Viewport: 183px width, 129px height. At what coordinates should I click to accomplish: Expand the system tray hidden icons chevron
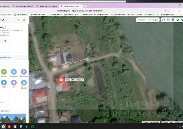click(177, 127)
